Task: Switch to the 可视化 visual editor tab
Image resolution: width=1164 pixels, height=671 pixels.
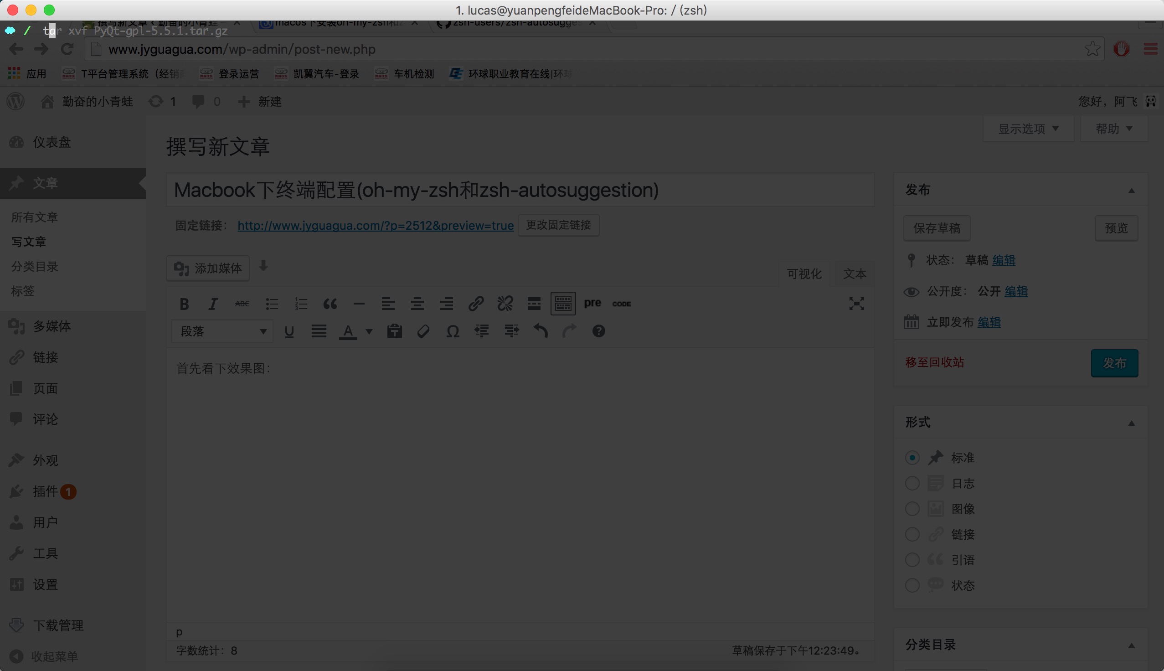Action: tap(804, 274)
